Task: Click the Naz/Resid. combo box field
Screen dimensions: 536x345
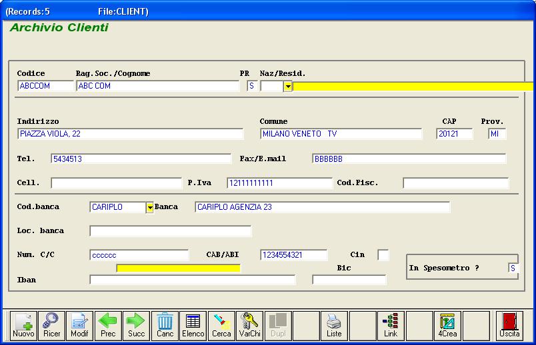Action: pos(272,86)
